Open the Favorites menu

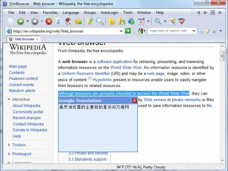tap(50, 13)
